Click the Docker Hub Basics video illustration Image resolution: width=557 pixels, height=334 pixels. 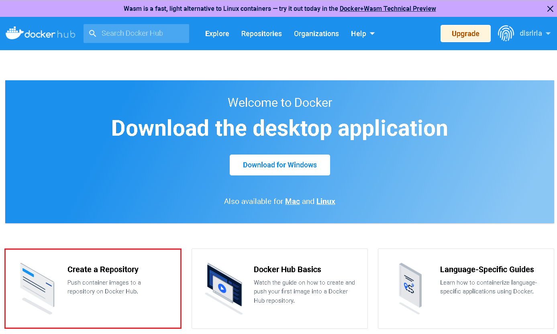click(x=224, y=288)
